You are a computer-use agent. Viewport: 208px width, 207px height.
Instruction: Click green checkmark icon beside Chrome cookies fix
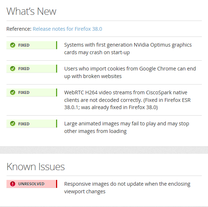(x=13, y=69)
